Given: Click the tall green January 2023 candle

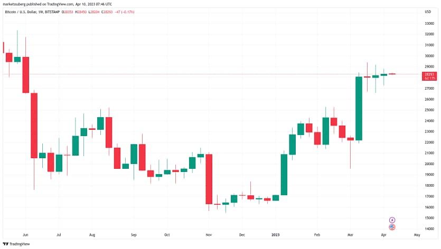Looking at the screenshot, I should point(284,175).
